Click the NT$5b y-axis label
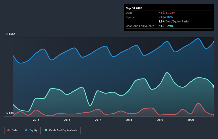218x139 pixels. click(x=11, y=34)
